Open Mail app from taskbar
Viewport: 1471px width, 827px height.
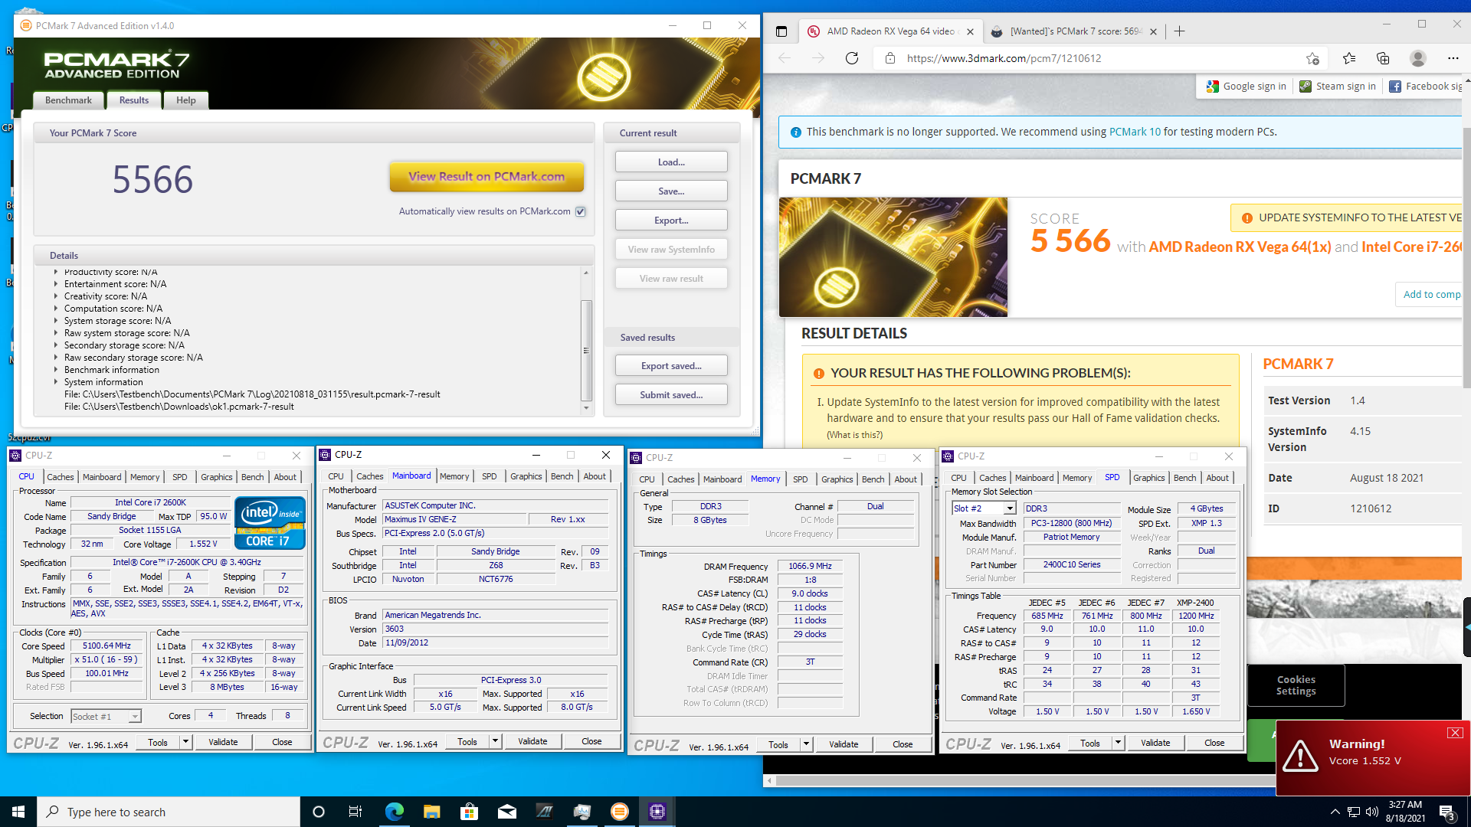[x=506, y=812]
